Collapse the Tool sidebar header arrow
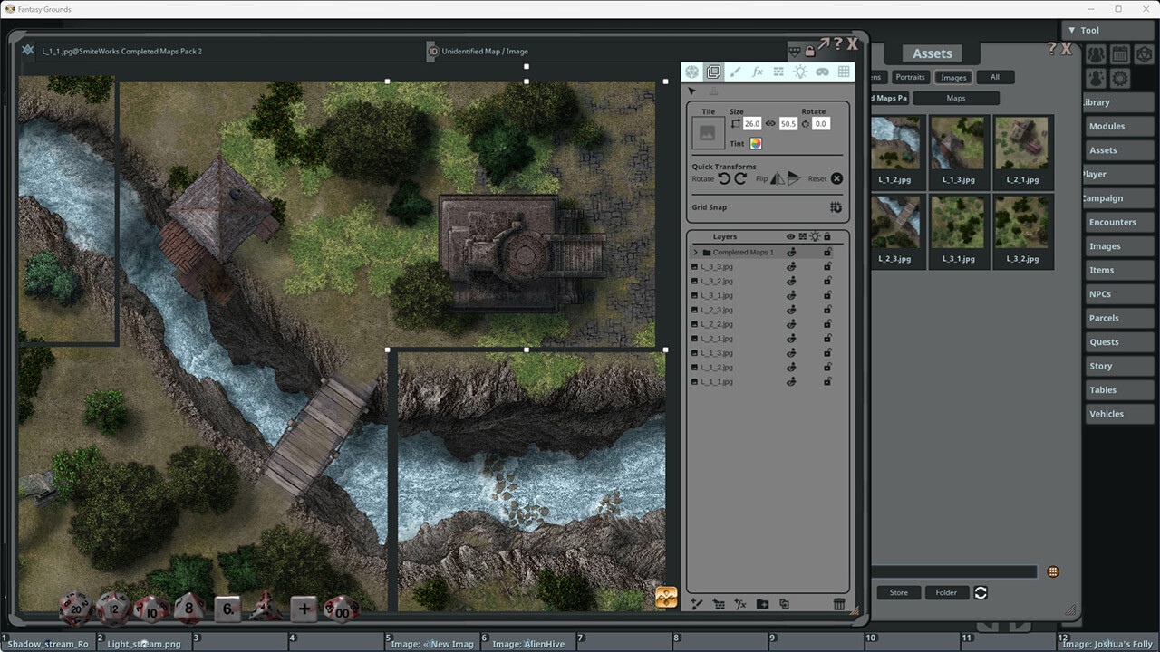Screen dimensions: 1160x652 [x=1070, y=31]
